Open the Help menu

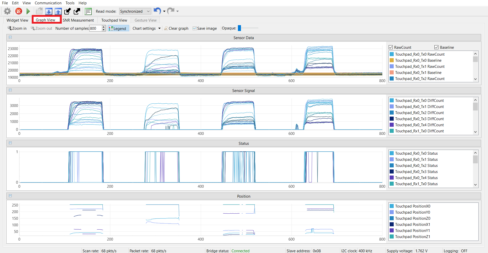pos(82,3)
